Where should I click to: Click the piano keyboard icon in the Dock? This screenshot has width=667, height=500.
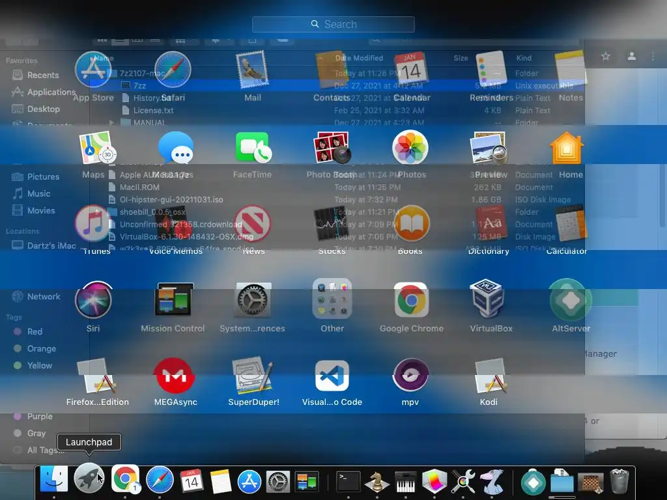(x=405, y=482)
